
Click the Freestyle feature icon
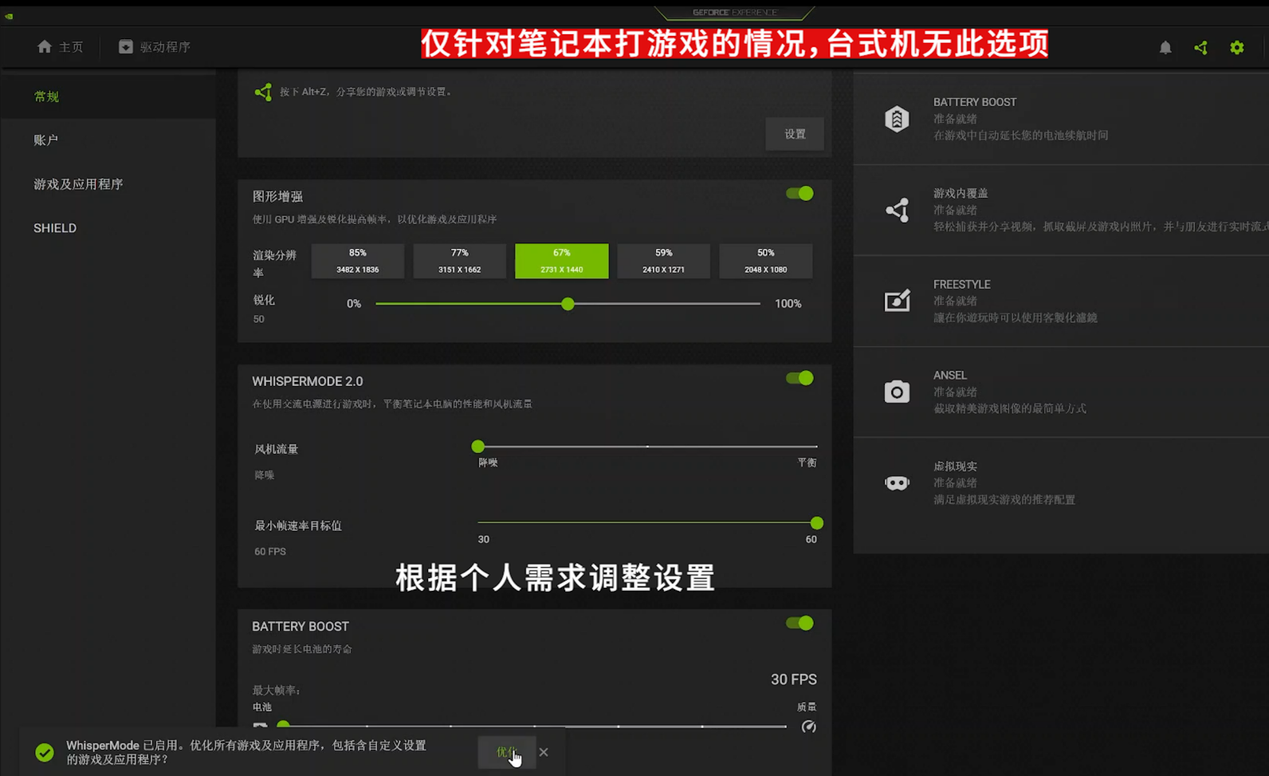point(897,301)
